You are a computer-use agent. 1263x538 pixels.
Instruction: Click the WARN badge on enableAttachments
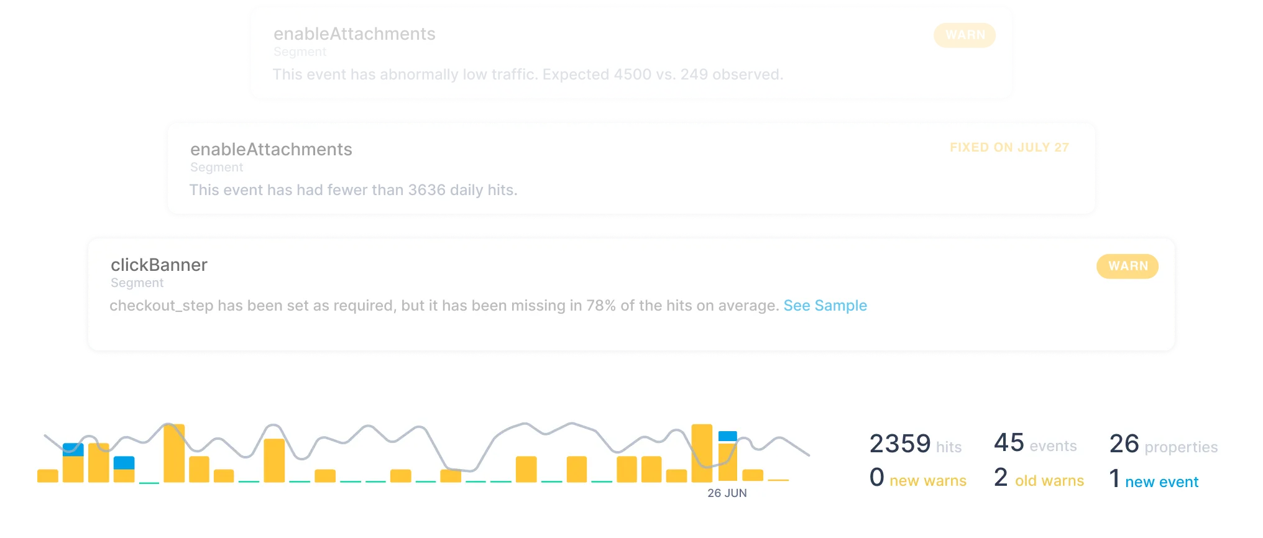coord(963,35)
